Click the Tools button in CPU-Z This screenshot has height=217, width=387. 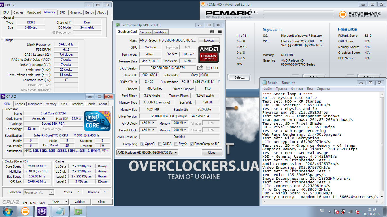[56, 202]
